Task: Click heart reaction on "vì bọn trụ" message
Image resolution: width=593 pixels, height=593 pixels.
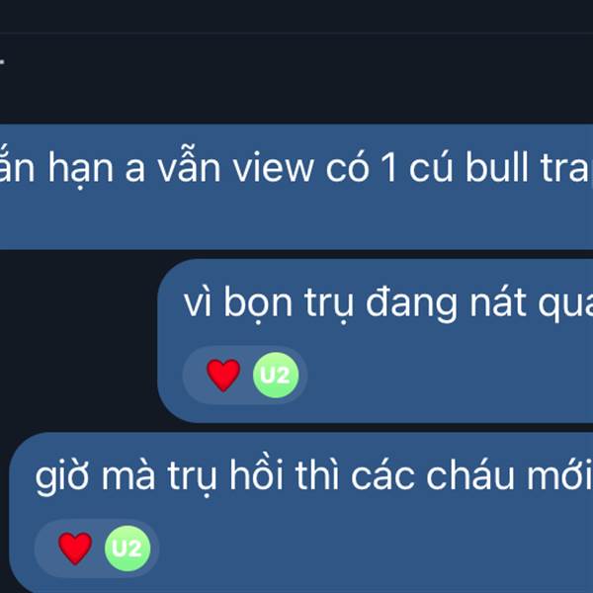Action: coord(223,375)
